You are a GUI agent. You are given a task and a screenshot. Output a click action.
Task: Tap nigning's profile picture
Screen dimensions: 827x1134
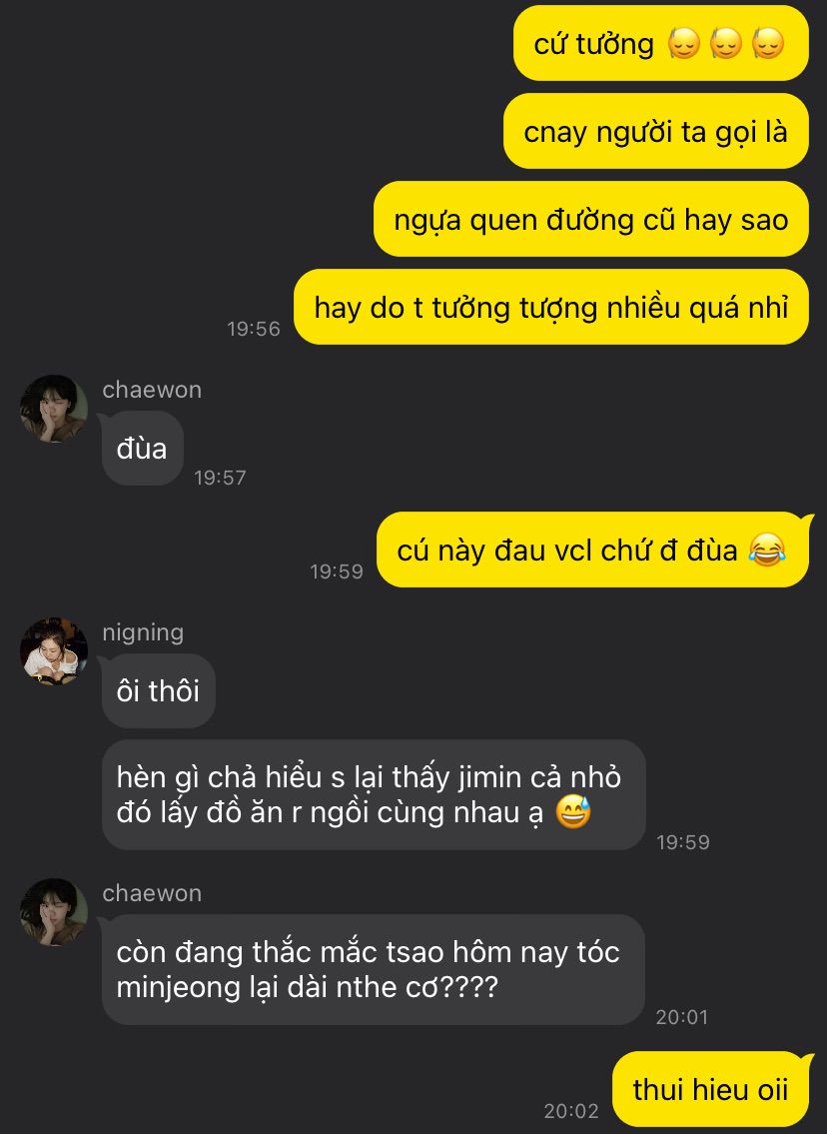54,651
